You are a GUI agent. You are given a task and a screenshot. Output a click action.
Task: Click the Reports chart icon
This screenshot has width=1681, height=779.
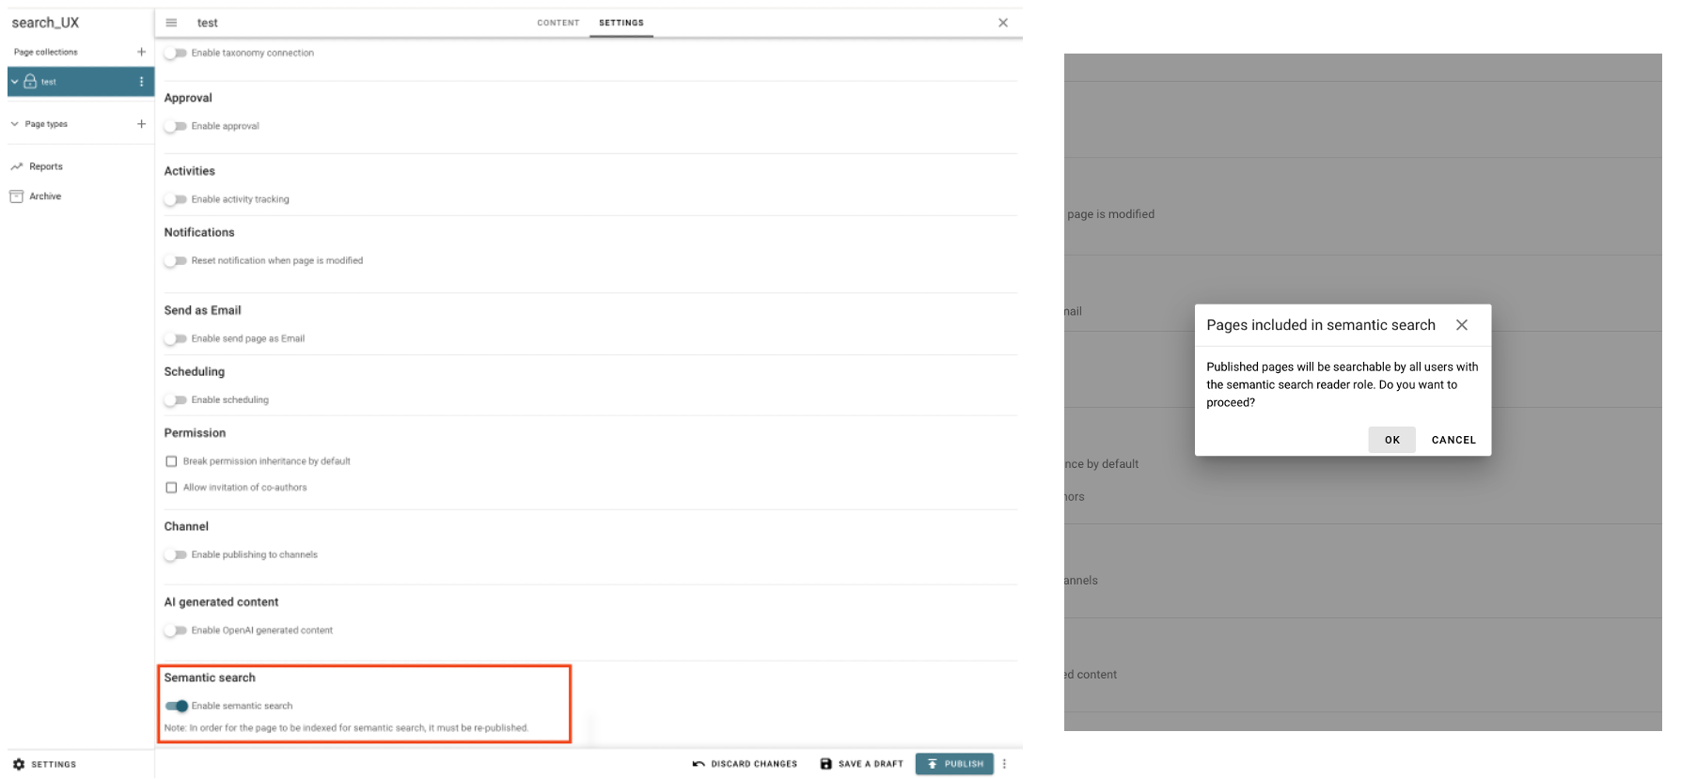pyautogui.click(x=16, y=166)
